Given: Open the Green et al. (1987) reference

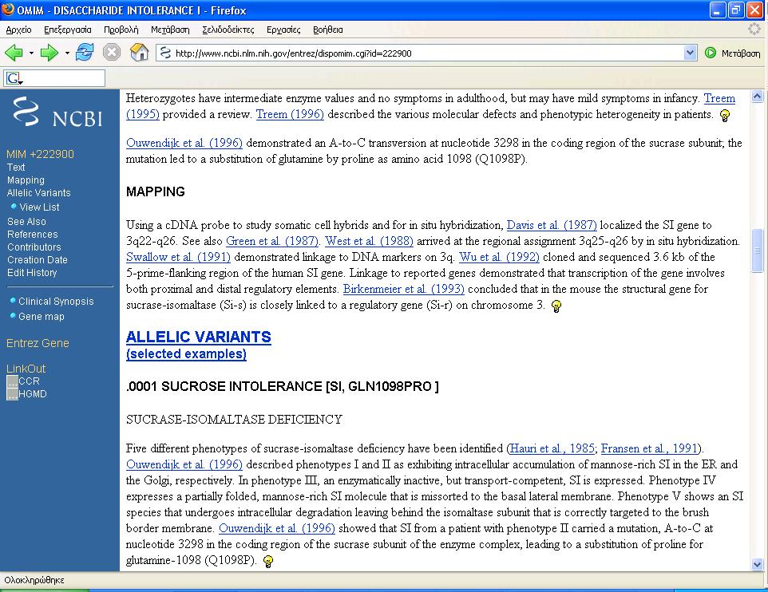Looking at the screenshot, I should click(272, 241).
